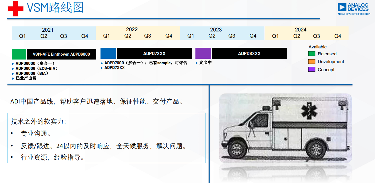Select the heading 技术之外的软实力:

tap(39, 122)
